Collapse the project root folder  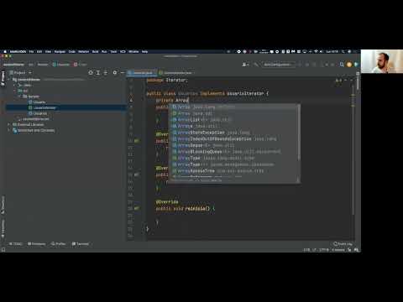click(8, 80)
